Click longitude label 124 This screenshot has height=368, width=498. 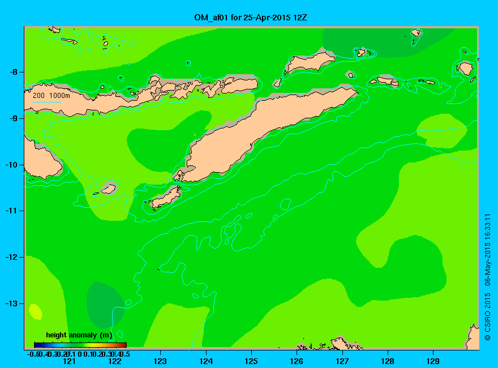coord(206,361)
